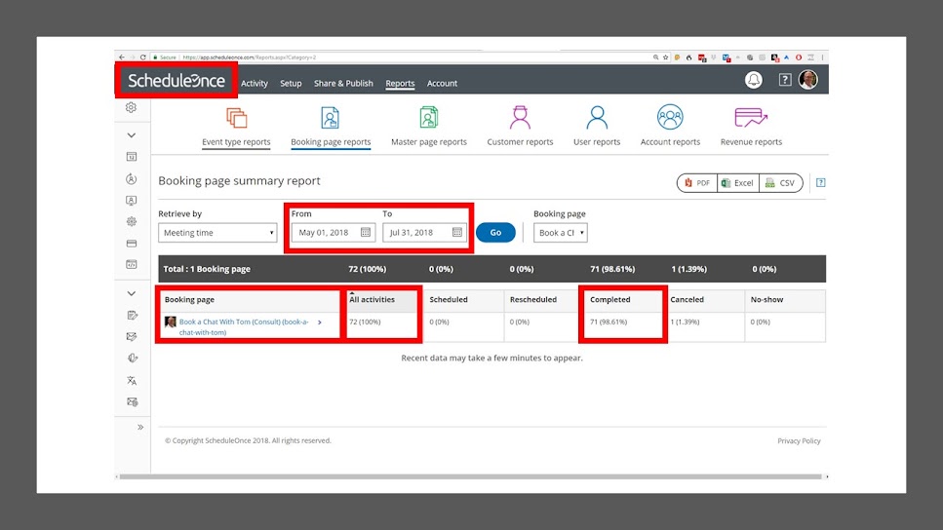Screen dimensions: 943x530
Task: Reload the browser page
Action: 143,57
